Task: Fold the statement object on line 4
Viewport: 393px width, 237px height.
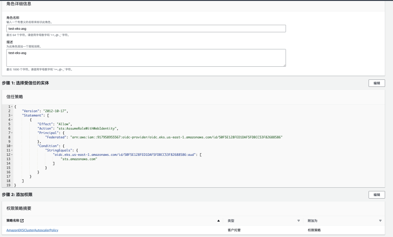Action: click(12, 120)
